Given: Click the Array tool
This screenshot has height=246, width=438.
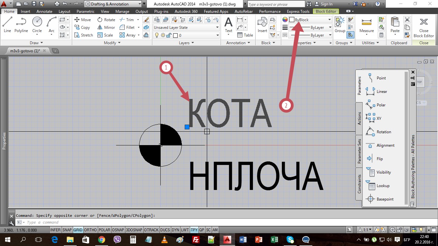Looking at the screenshot, I should (127, 35).
